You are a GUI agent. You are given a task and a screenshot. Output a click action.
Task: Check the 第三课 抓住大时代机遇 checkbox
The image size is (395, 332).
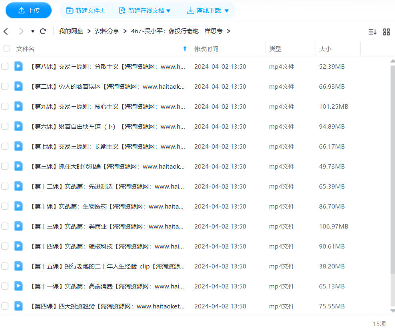pyautogui.click(x=5, y=166)
